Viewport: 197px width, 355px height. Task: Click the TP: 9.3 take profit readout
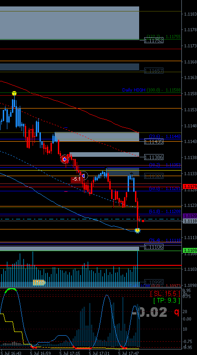(x=167, y=301)
